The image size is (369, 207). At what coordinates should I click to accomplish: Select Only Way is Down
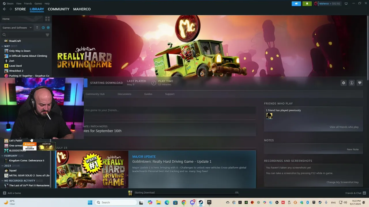click(x=20, y=51)
